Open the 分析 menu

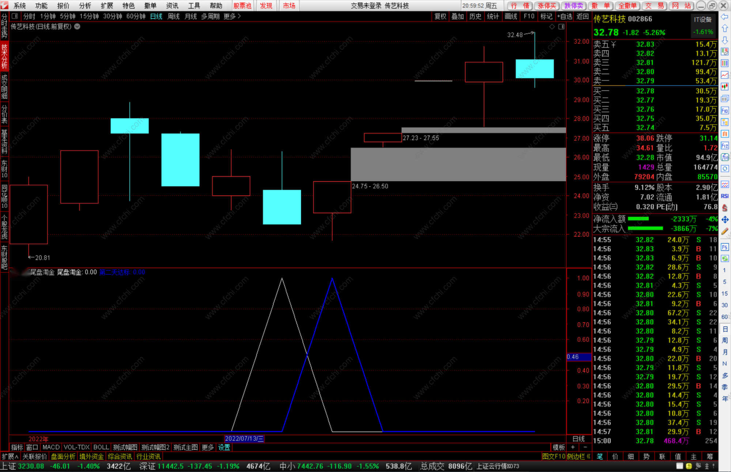[x=85, y=5]
